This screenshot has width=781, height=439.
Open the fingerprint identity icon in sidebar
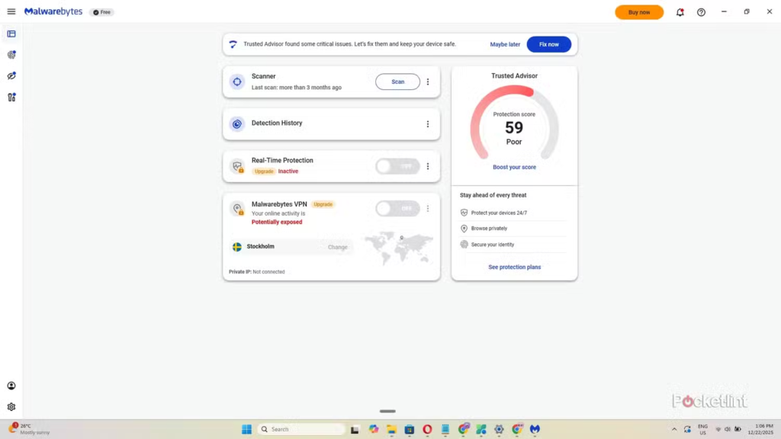pos(11,55)
